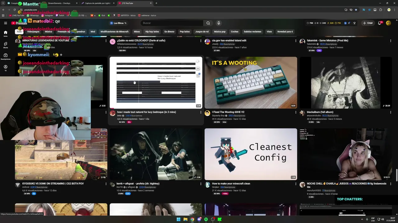Switch to Captura de pantalla por Lightshot tab

[98, 3]
